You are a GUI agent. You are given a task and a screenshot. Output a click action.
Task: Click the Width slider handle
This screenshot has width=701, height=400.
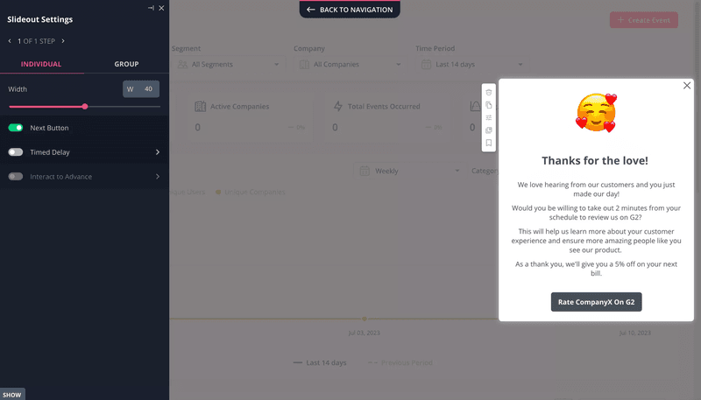click(x=85, y=107)
